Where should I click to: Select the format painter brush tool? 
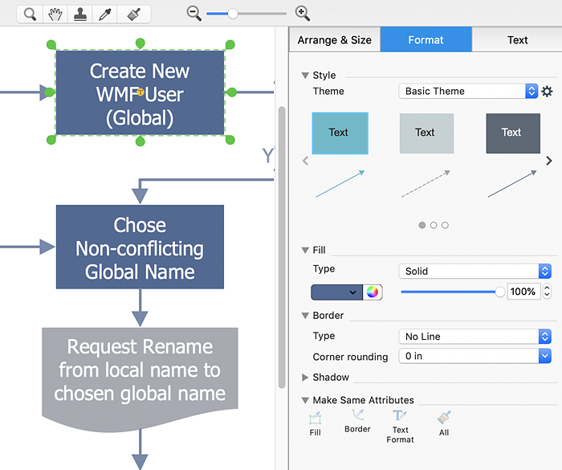[x=134, y=14]
